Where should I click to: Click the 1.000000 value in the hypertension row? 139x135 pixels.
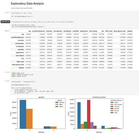pos(85,52)
